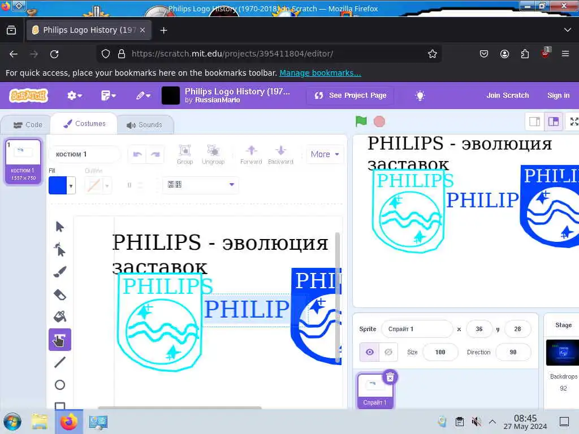
Task: Click the sprite Size field
Action: 440,352
